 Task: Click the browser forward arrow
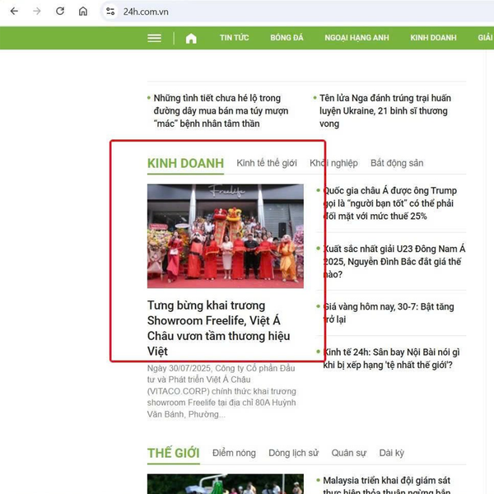click(37, 12)
